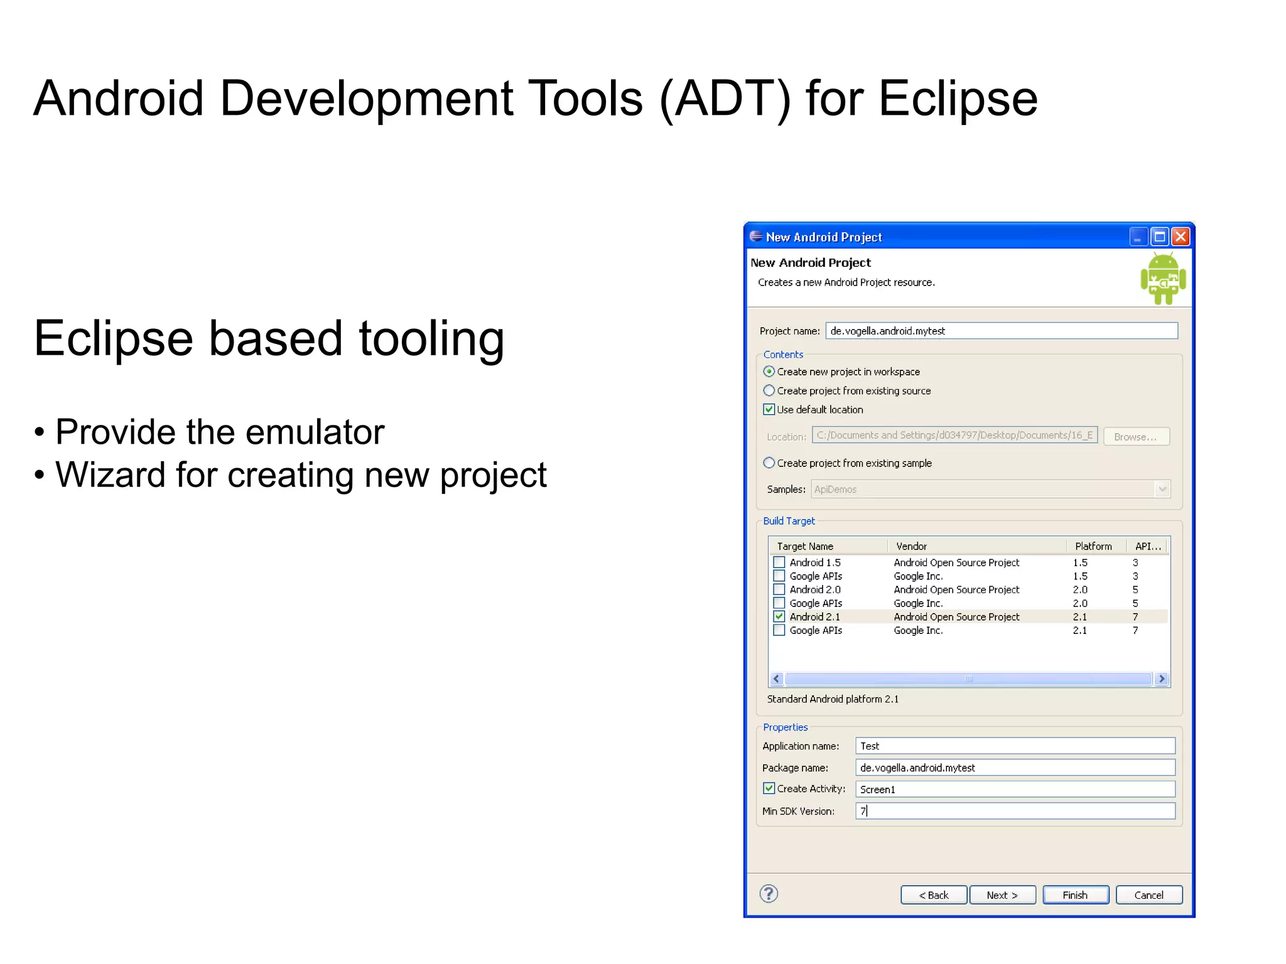
Task: Click the Location path field
Action: (x=954, y=435)
